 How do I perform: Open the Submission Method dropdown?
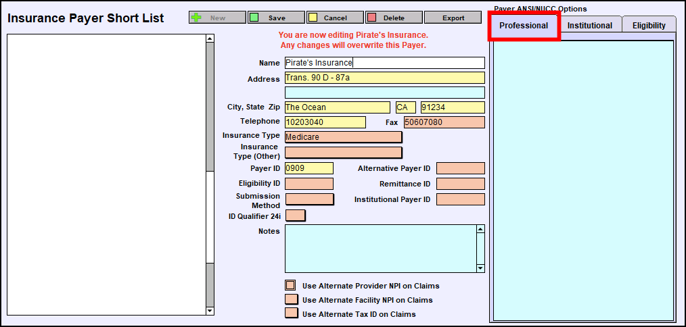(309, 199)
